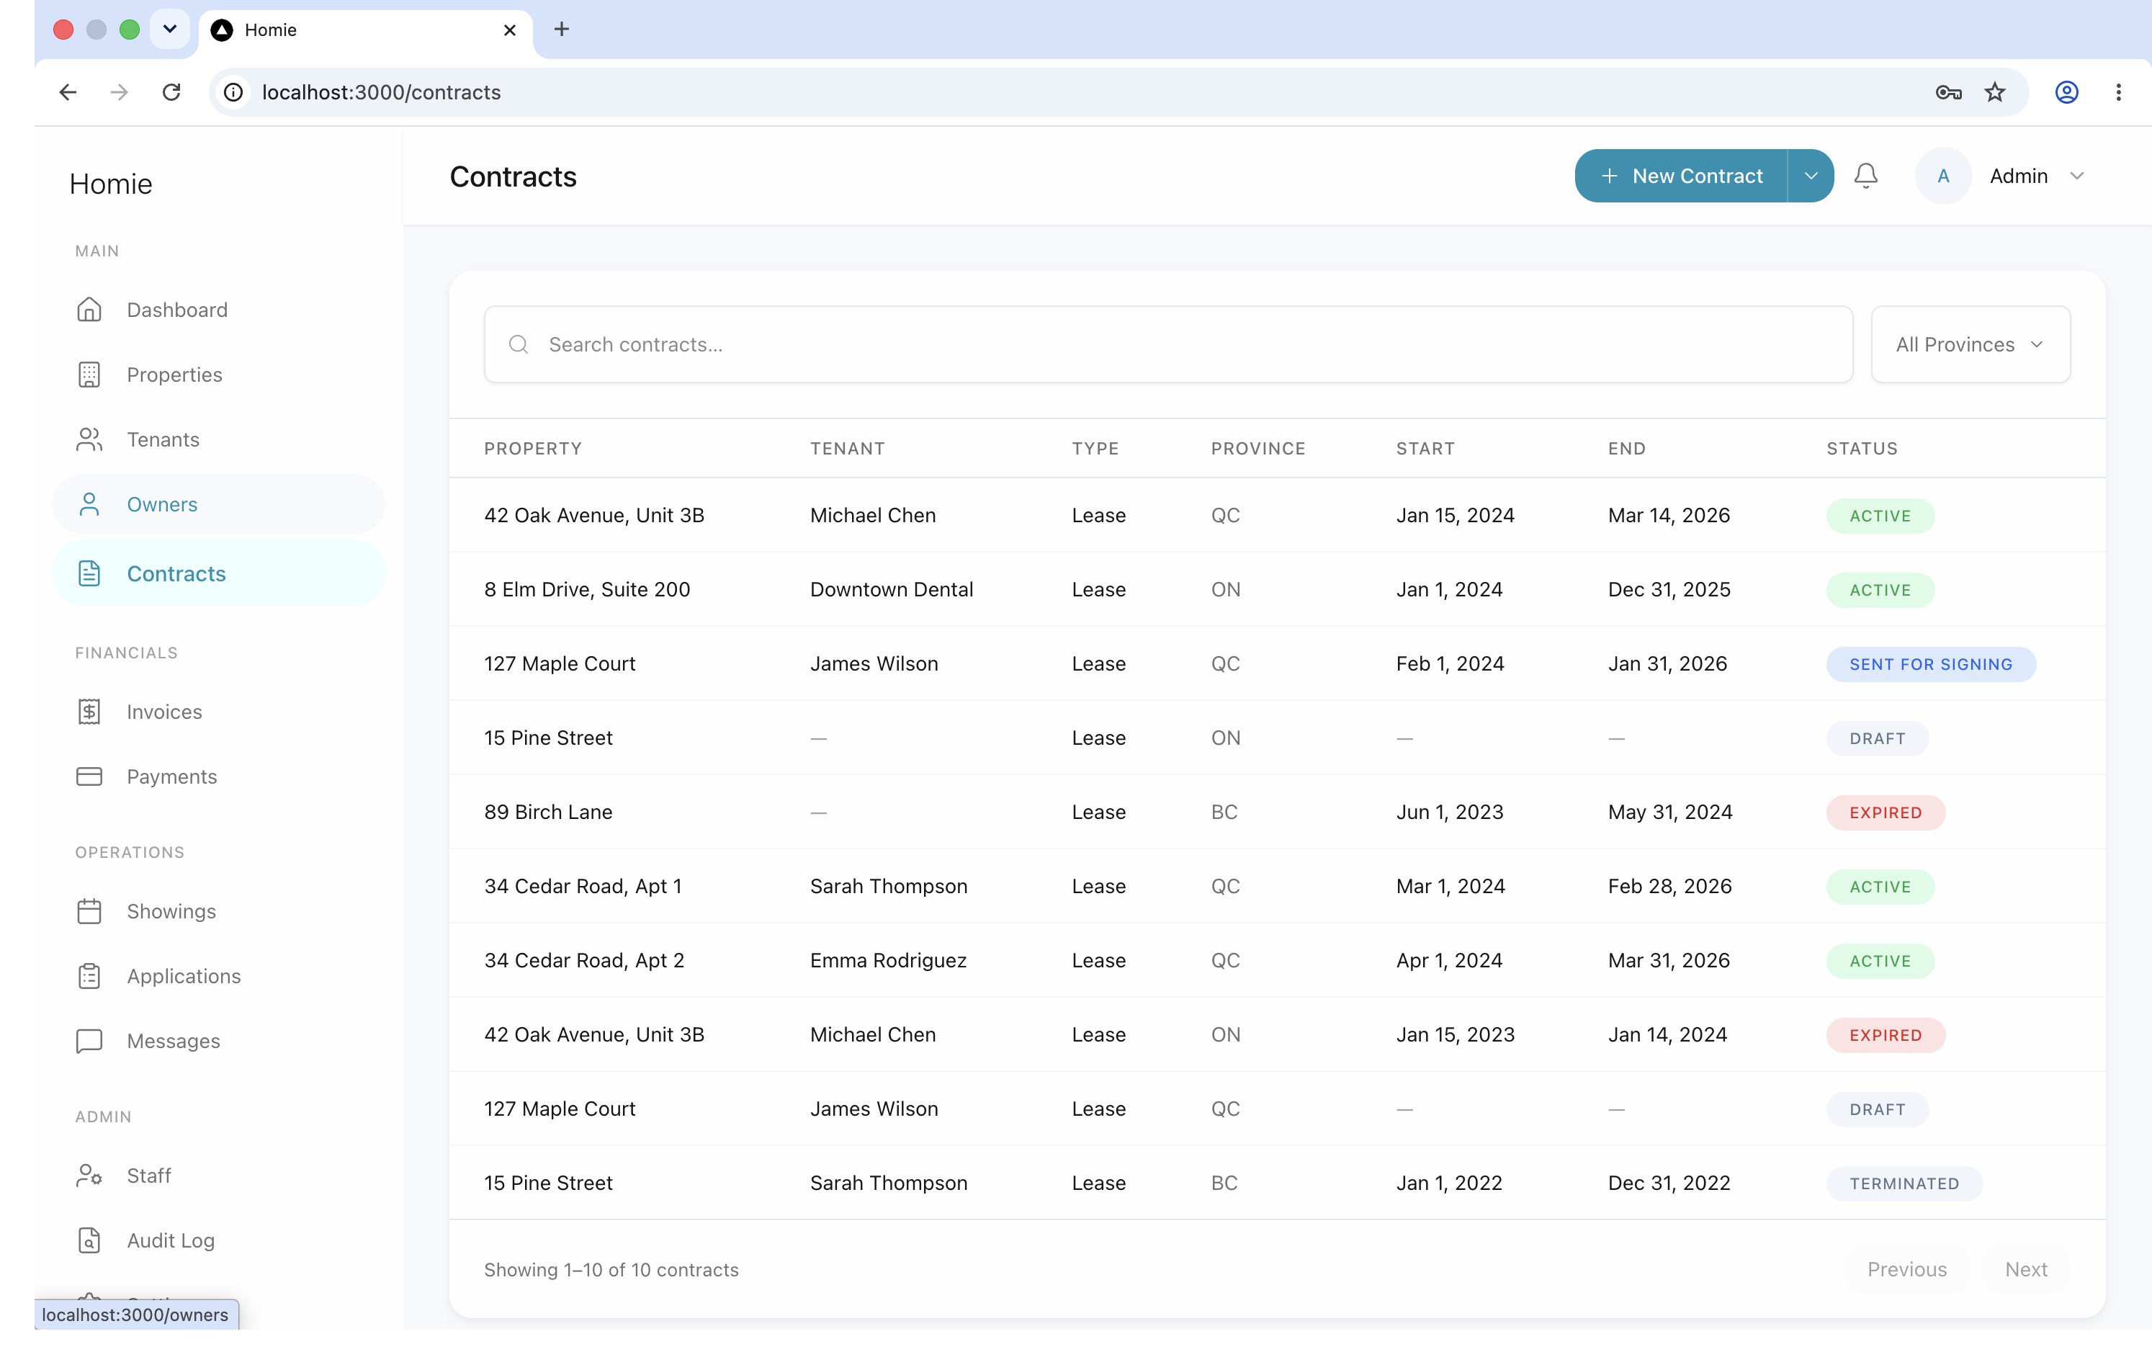Expand the Admin account menu chevron

[2077, 176]
